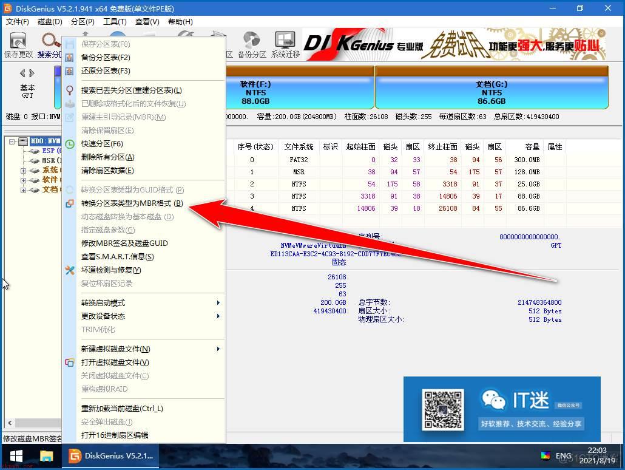Click the backup partition table icon (F2)

pos(69,58)
